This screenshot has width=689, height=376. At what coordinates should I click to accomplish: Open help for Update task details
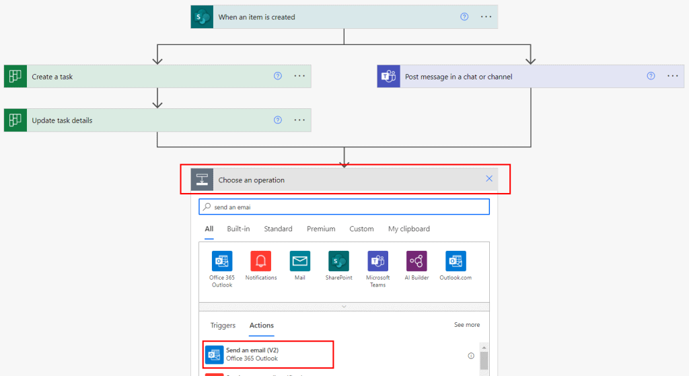278,120
